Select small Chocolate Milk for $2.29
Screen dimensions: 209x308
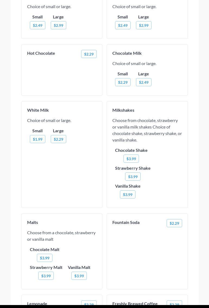click(x=123, y=82)
